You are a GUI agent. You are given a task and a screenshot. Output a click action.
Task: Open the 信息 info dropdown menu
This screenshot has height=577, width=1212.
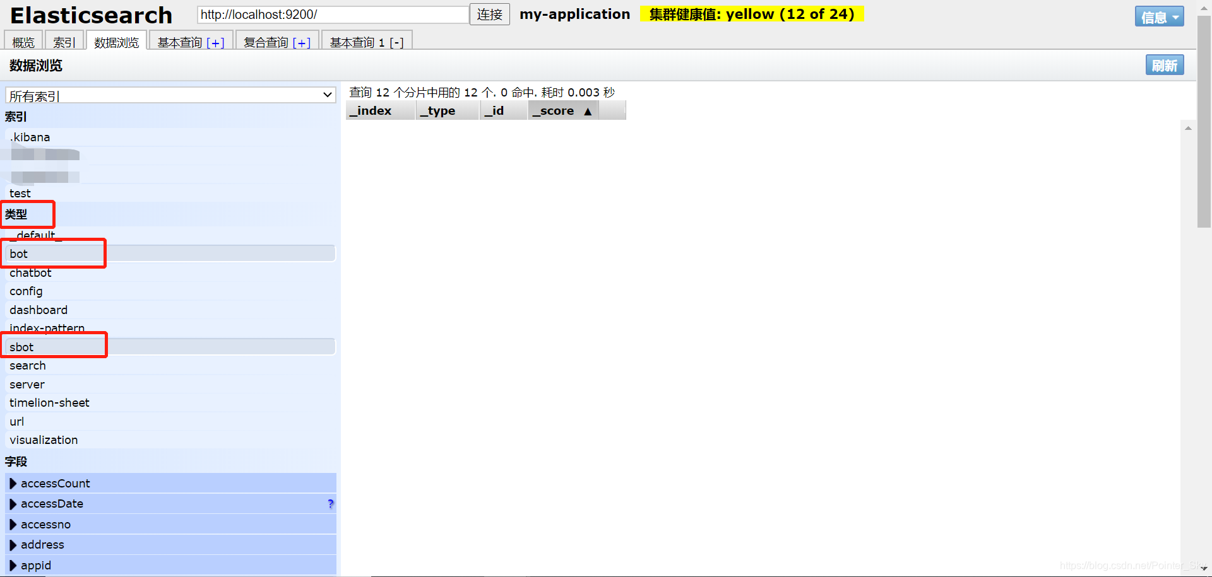pos(1159,17)
